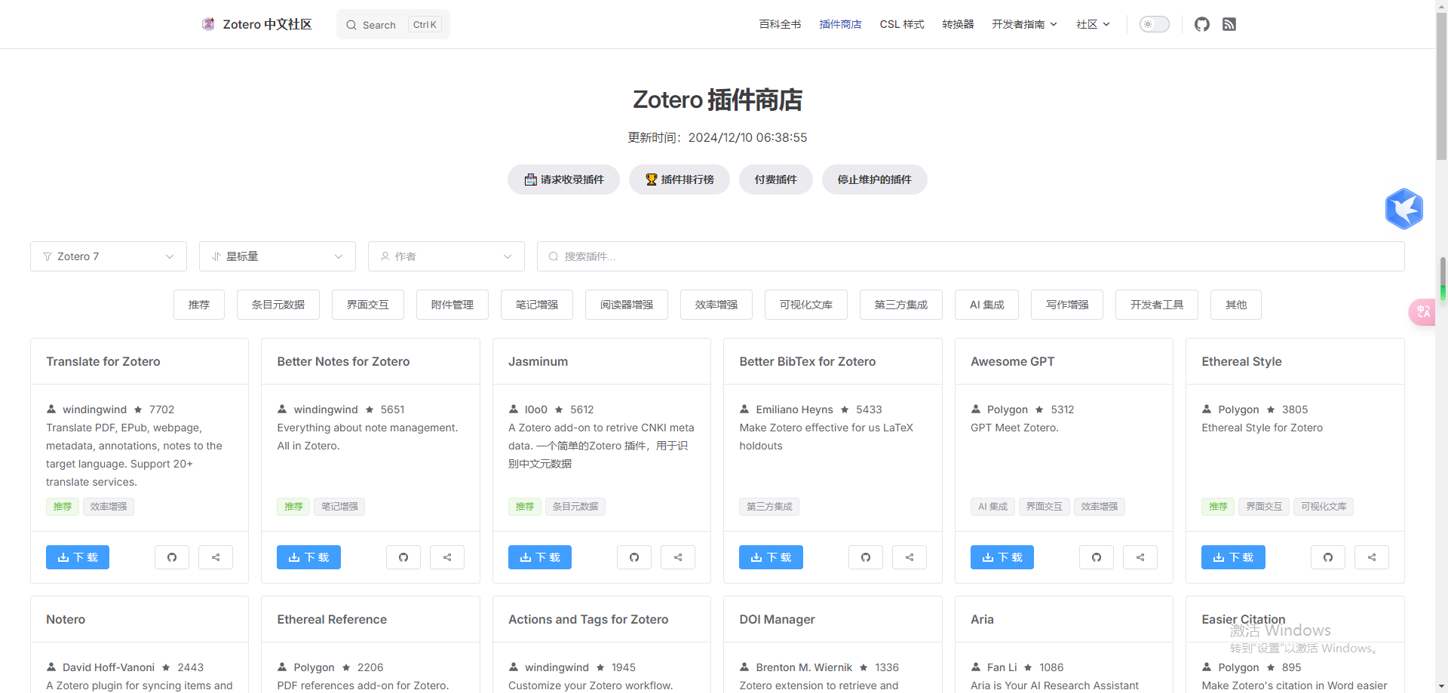
Task: Open GitHub page for Ethereal Style
Action: tap(1328, 557)
